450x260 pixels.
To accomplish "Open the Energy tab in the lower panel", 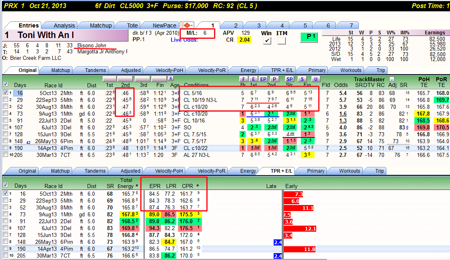I will pos(248,171).
